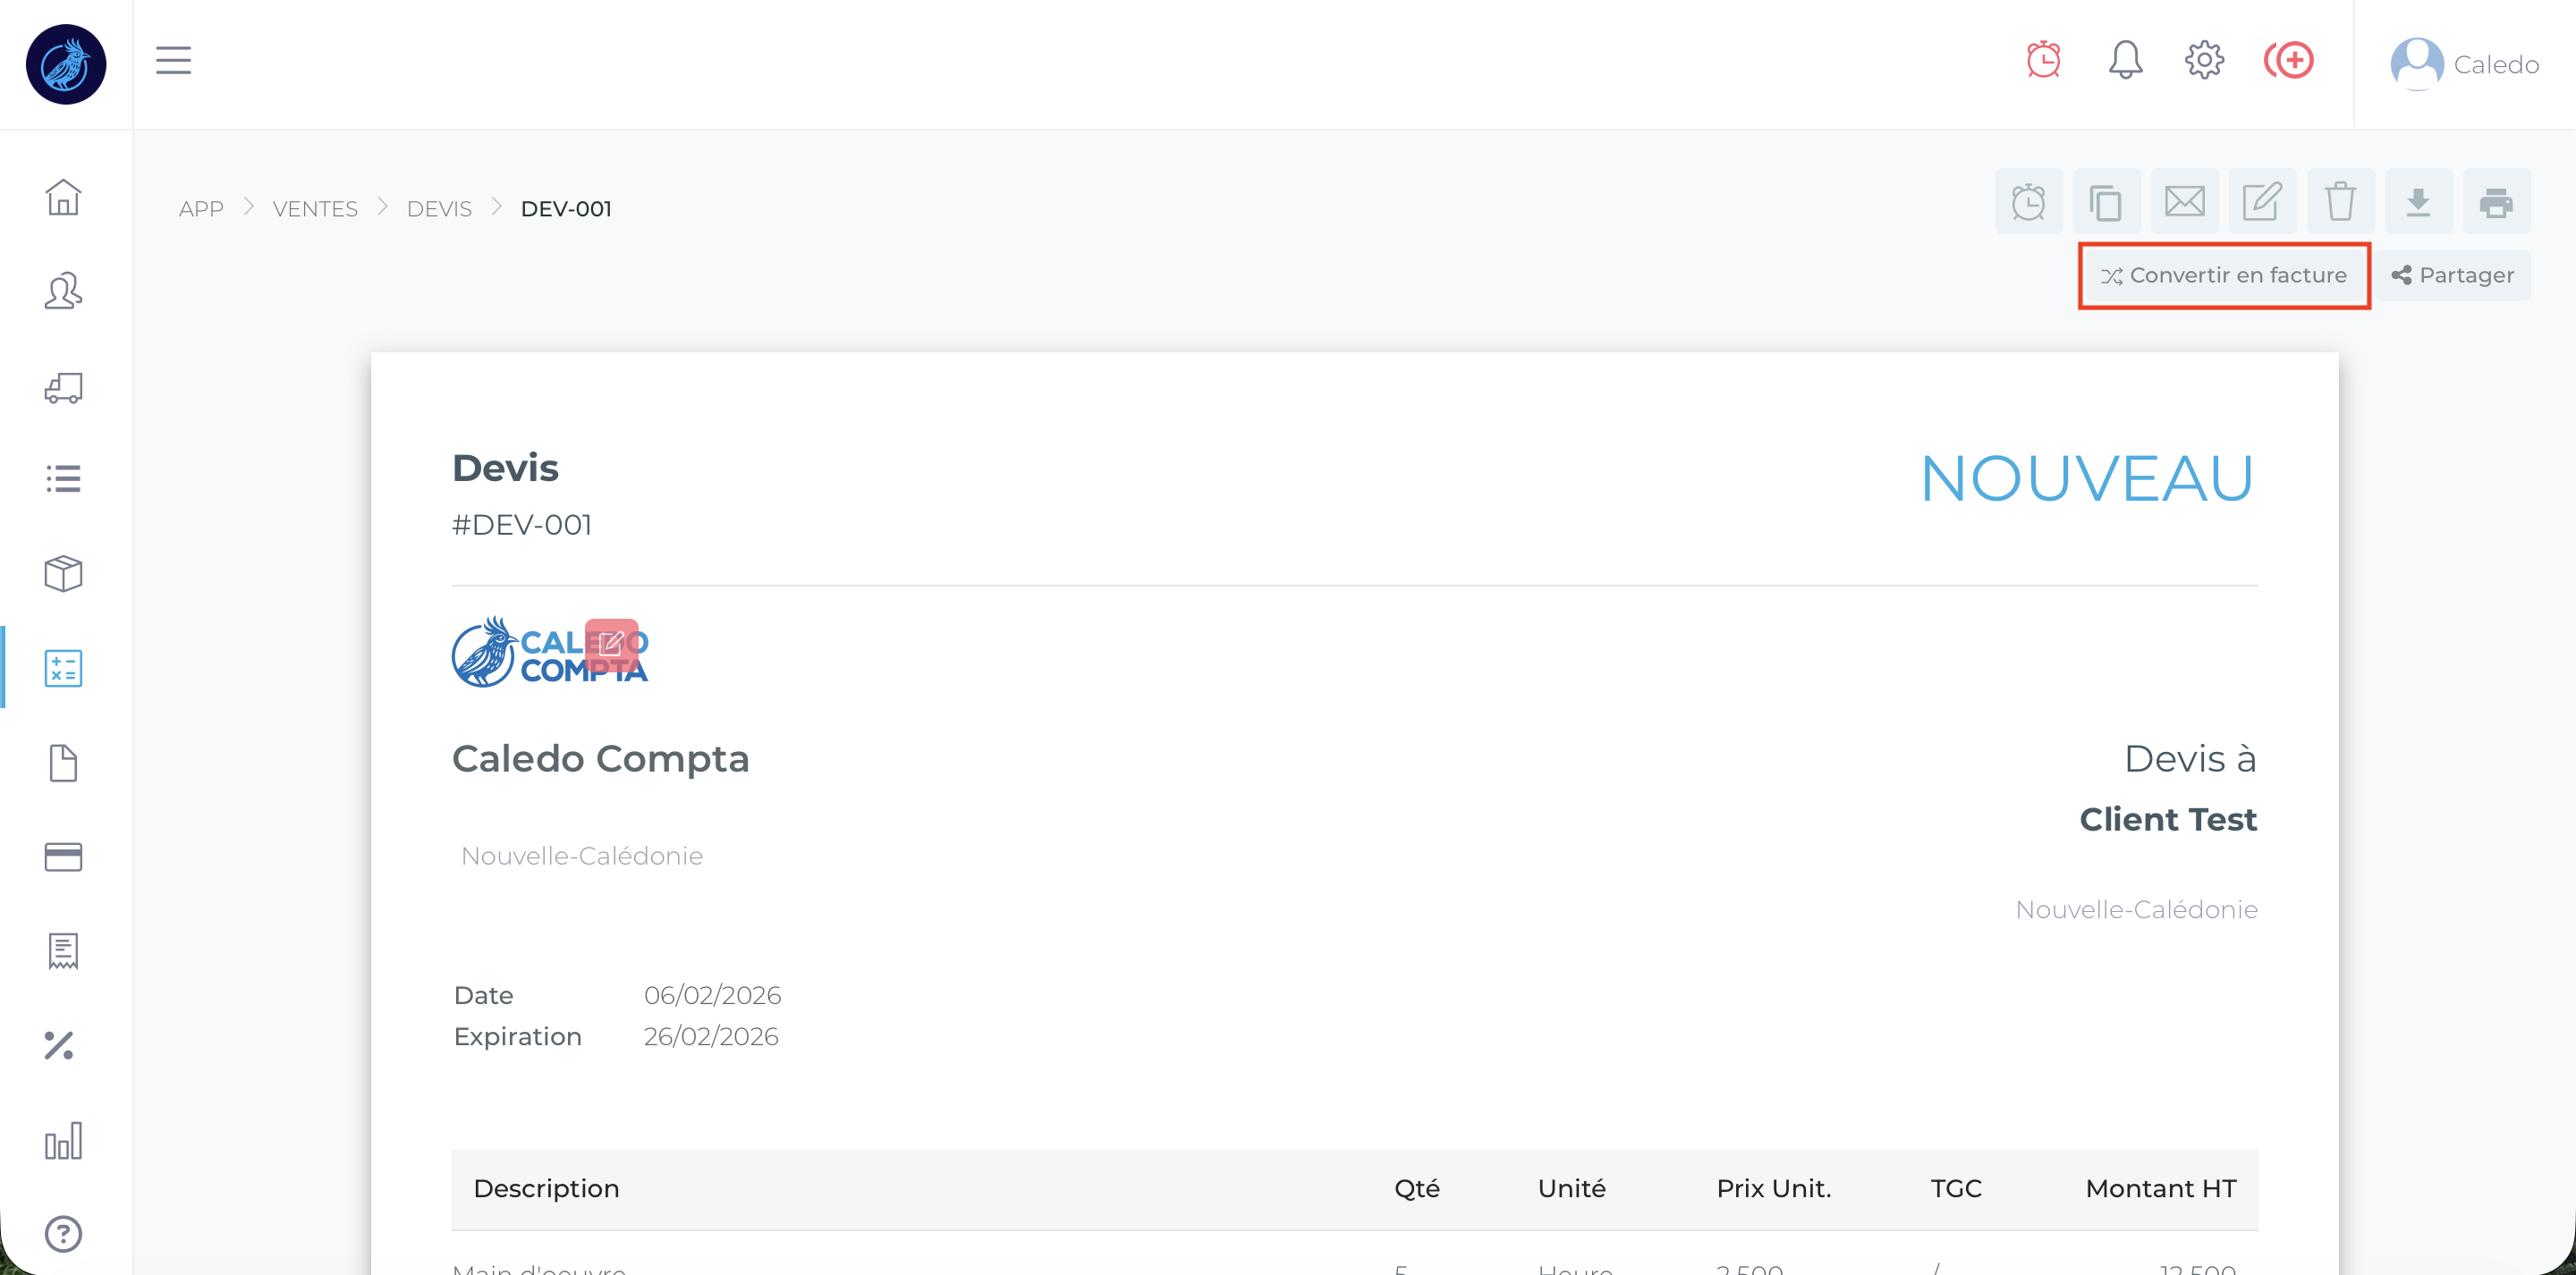This screenshot has width=2576, height=1275.
Task: Click the hamburger menu icon
Action: [x=173, y=61]
